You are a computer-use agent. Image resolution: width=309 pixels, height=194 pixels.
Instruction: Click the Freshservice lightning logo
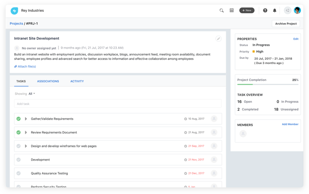point(14,10)
